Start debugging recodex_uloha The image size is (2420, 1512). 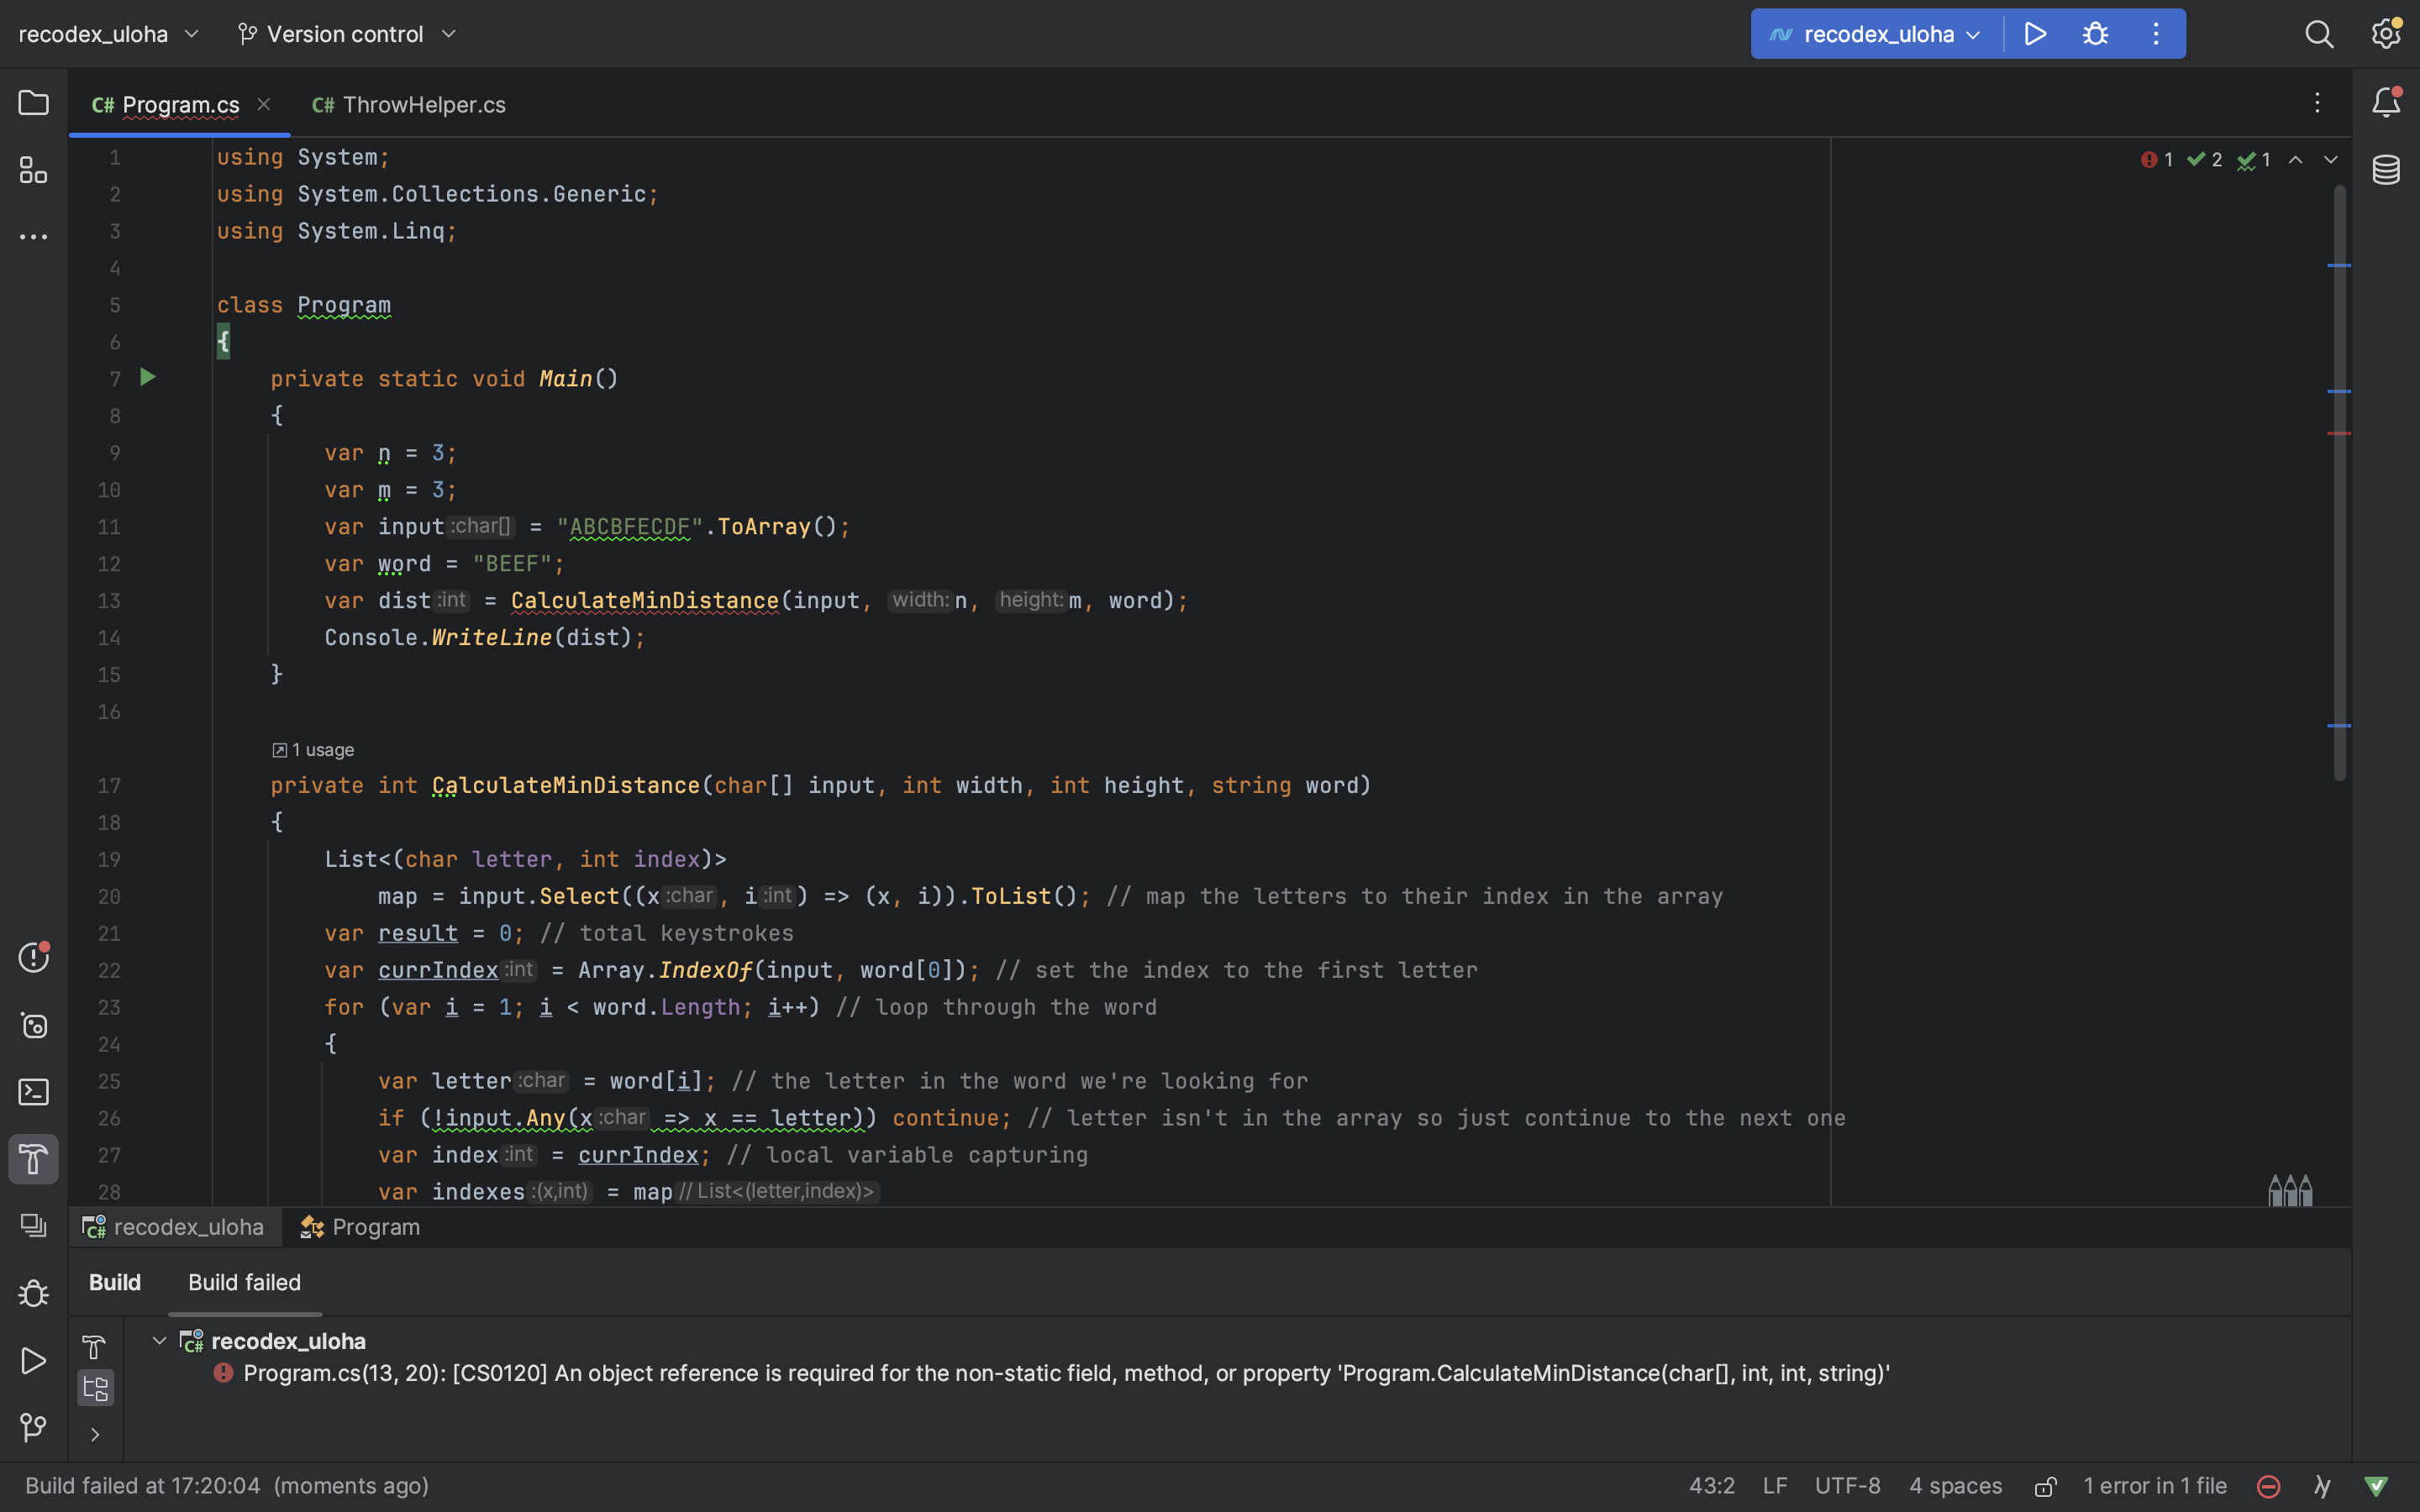2096,34
